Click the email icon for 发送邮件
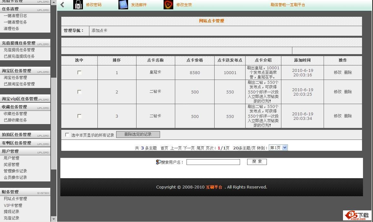Image resolution: width=373 pixels, height=222 pixels. click(123, 5)
